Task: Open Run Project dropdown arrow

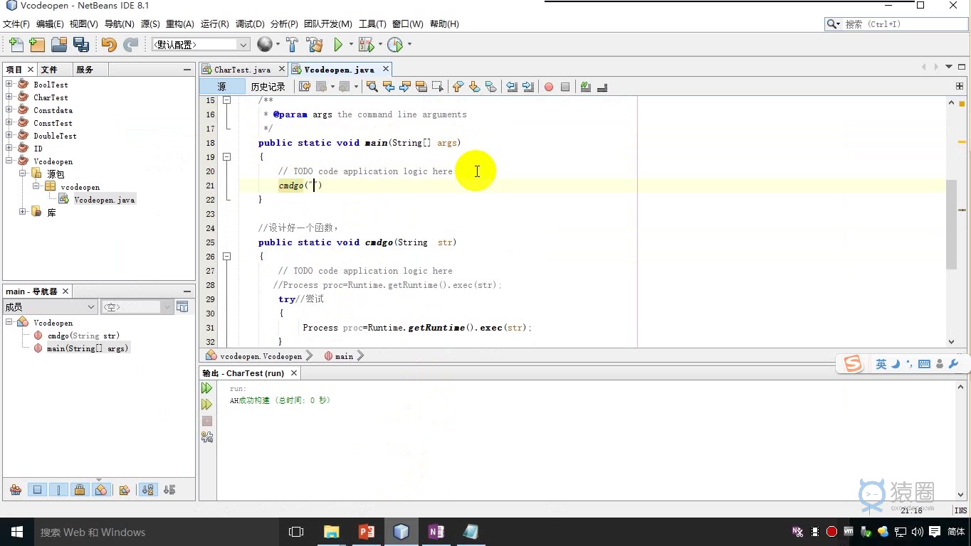Action: tap(350, 45)
